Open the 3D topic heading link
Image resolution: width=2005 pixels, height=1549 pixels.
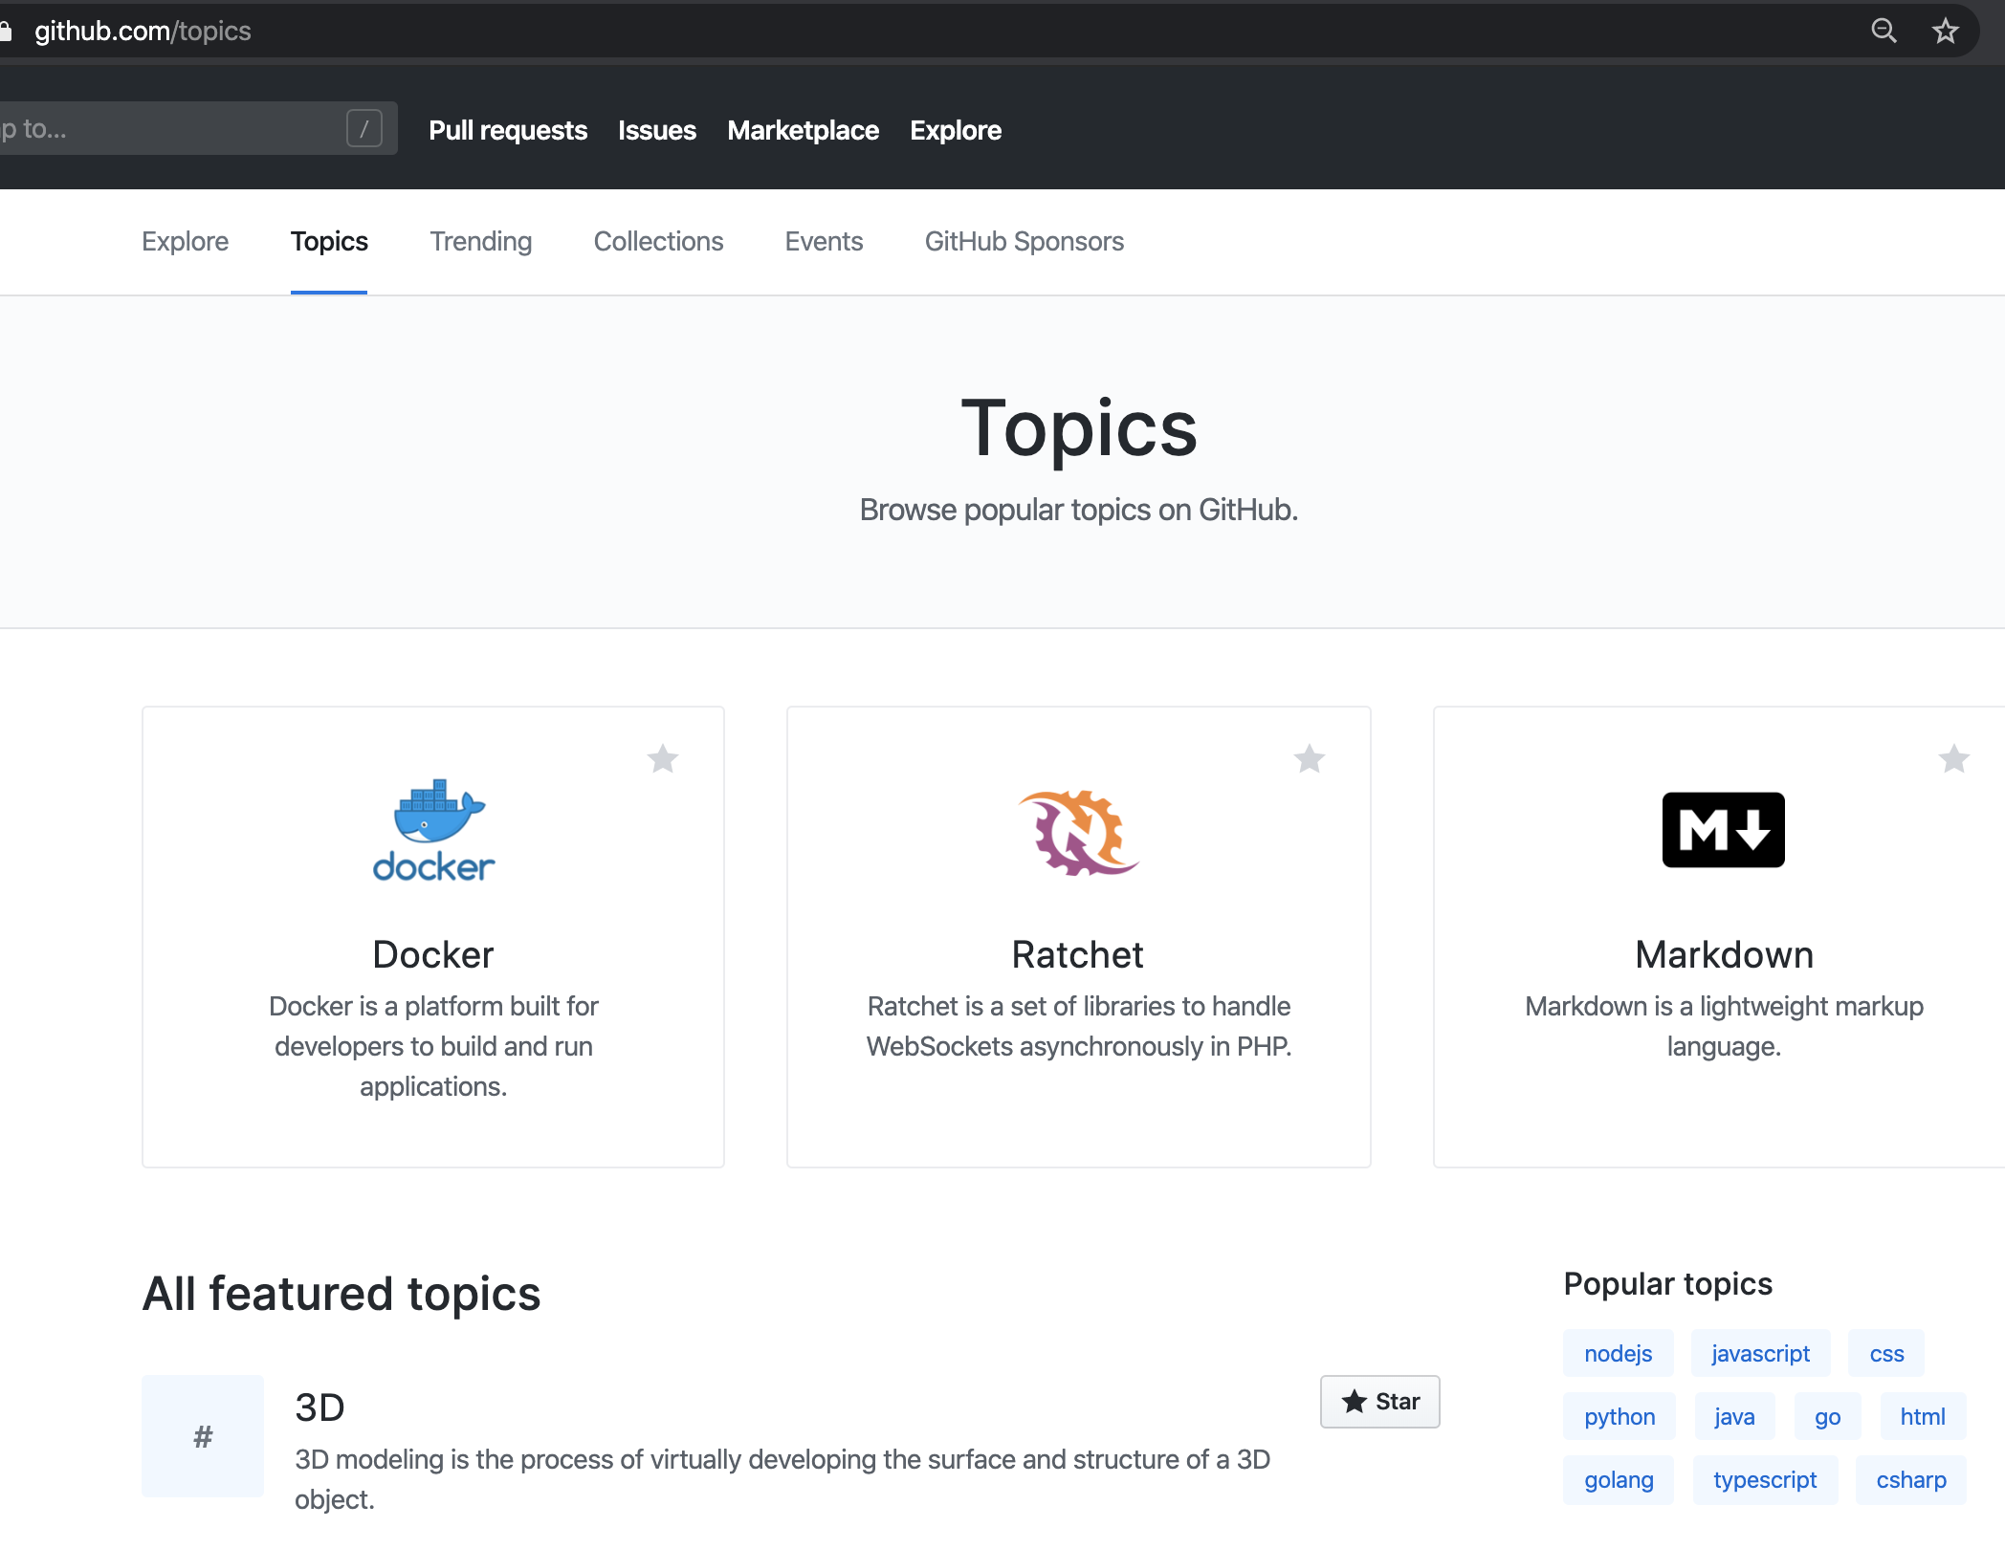click(319, 1407)
